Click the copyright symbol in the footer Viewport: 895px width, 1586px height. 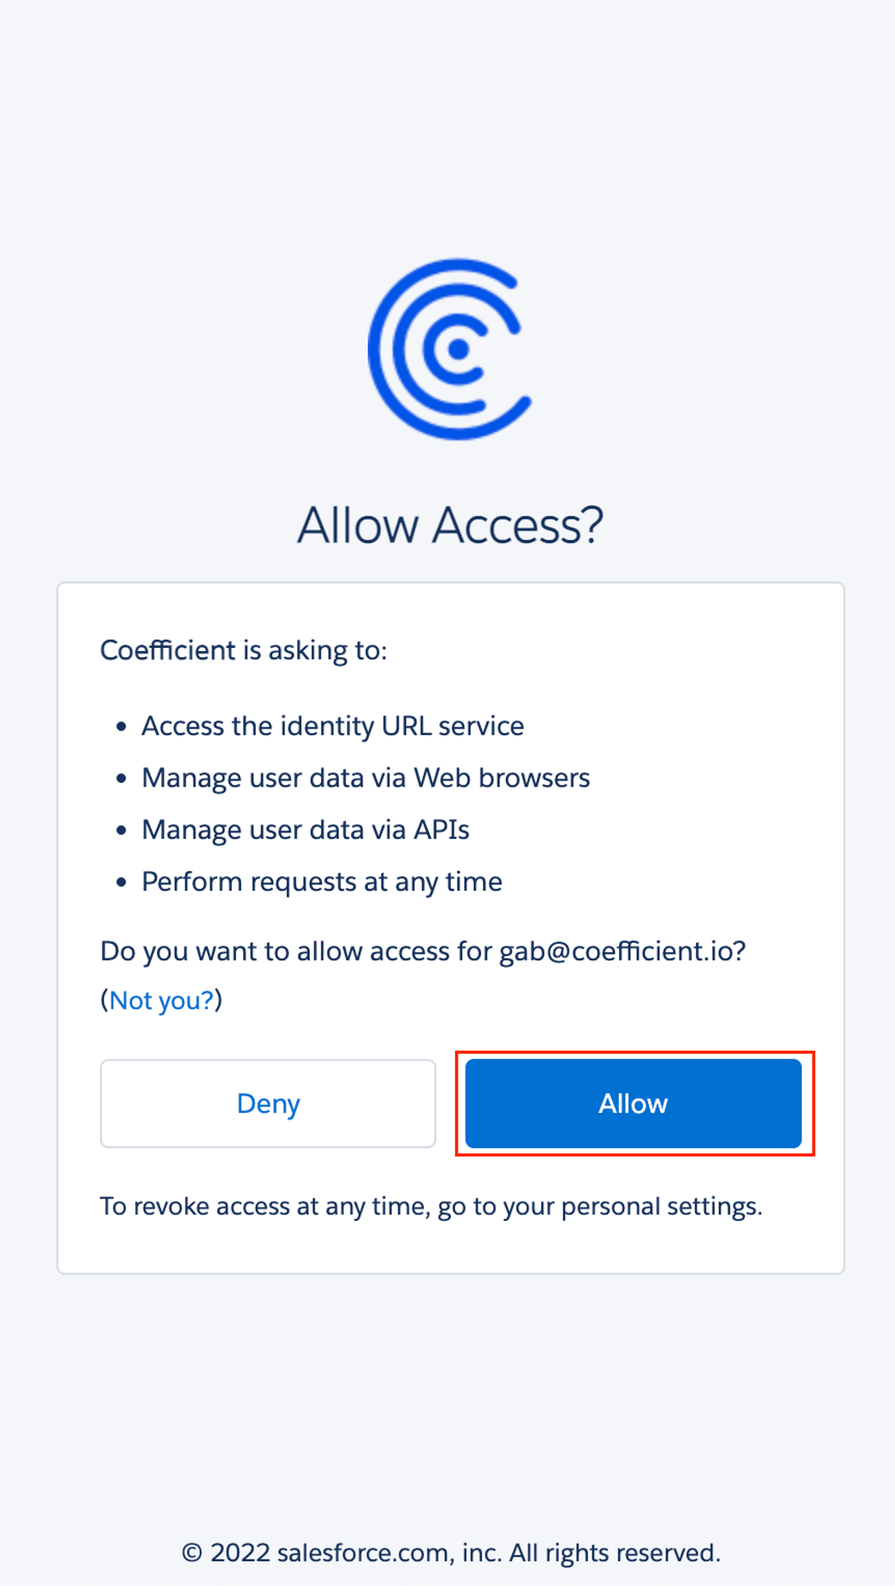(x=192, y=1553)
